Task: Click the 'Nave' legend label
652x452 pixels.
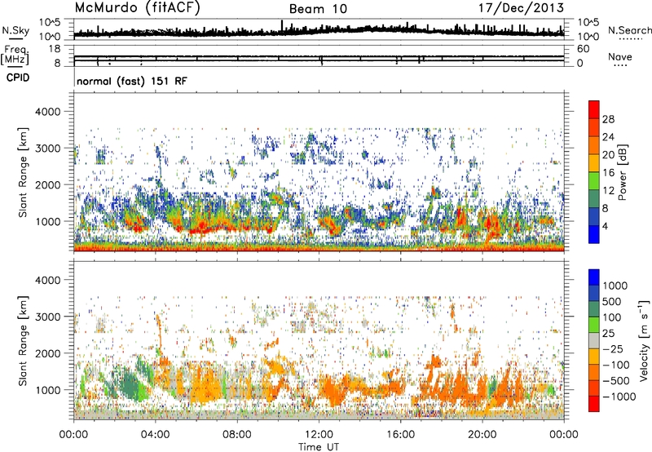Action: click(x=620, y=56)
